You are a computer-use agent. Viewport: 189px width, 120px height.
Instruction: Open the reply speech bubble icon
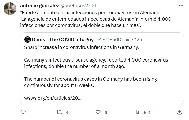coord(23,112)
